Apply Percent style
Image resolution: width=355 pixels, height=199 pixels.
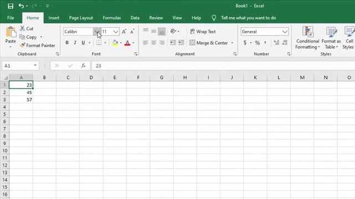257,43
